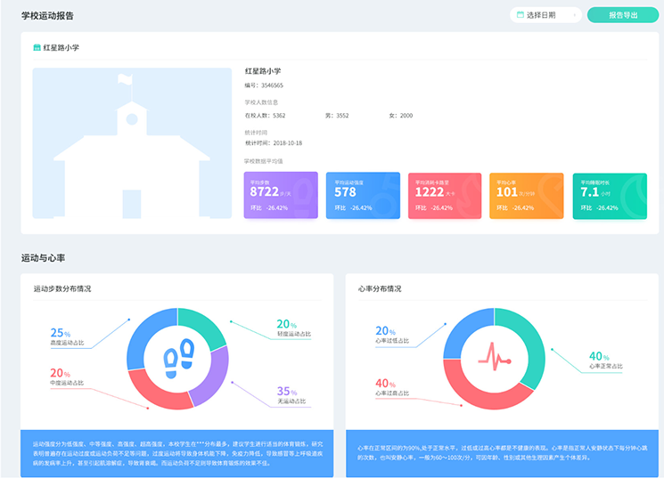Viewport: 664px width, 478px height.
Task: Click the footprints icon in steps donut chart
Action: 178,358
